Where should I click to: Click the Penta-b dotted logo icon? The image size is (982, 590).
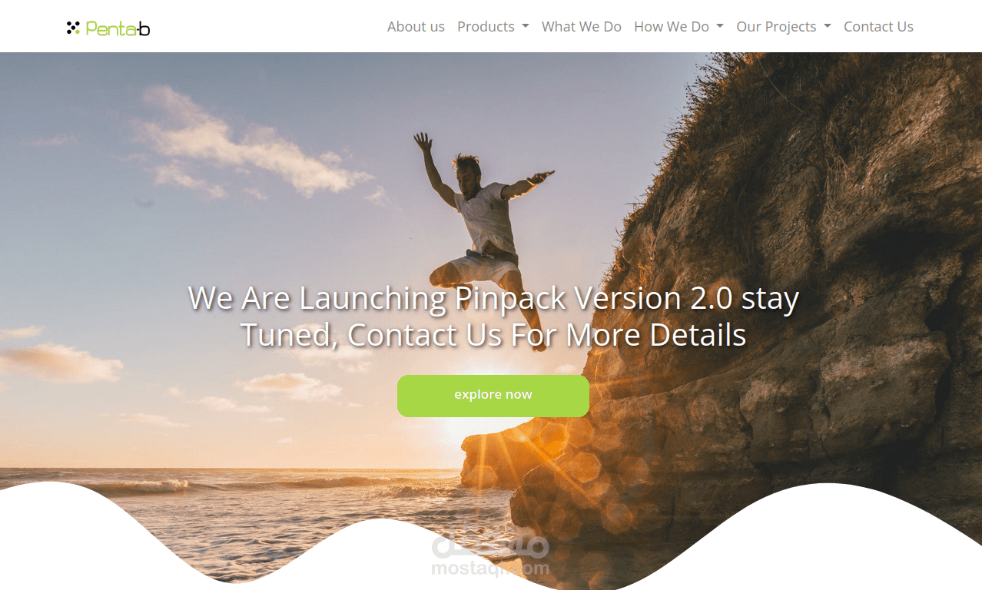pos(73,28)
